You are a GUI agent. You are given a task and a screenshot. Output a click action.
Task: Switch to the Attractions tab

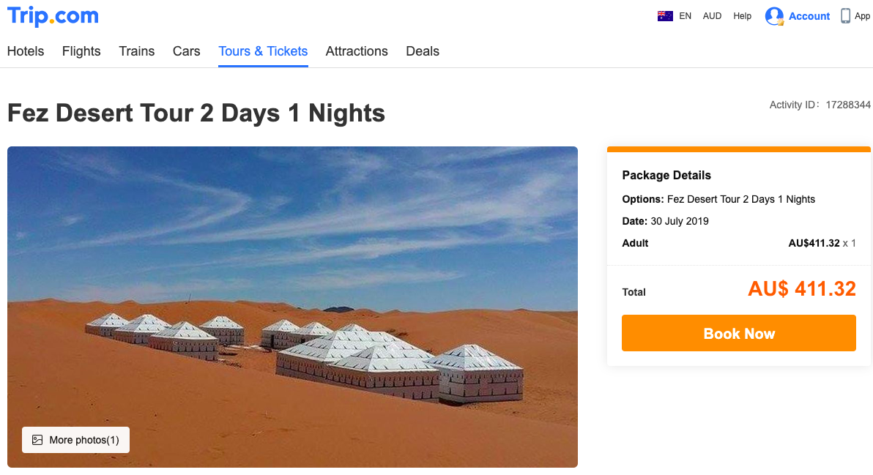pos(357,51)
